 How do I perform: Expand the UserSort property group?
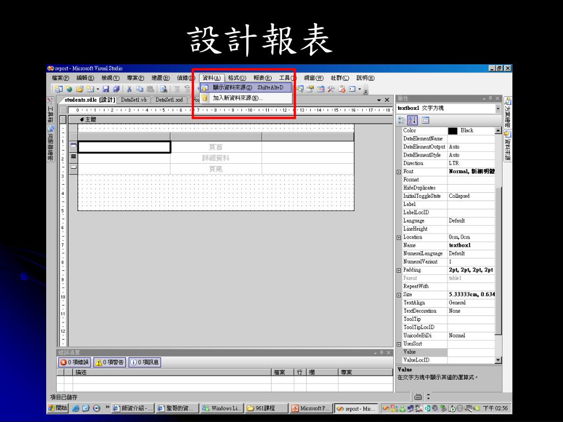(x=399, y=344)
